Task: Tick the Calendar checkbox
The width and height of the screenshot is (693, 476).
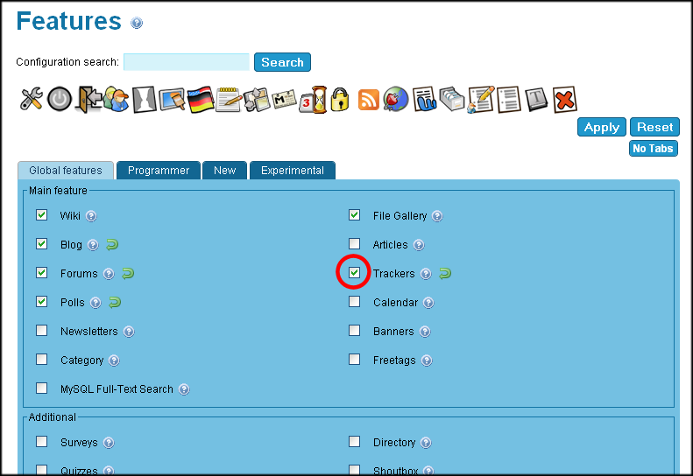Action: click(355, 302)
